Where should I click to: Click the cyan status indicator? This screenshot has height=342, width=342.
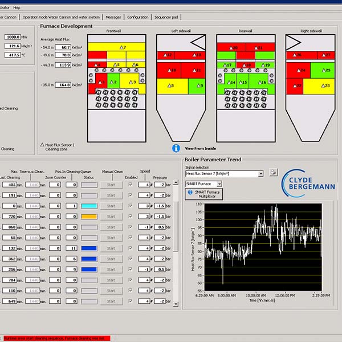(x=89, y=206)
